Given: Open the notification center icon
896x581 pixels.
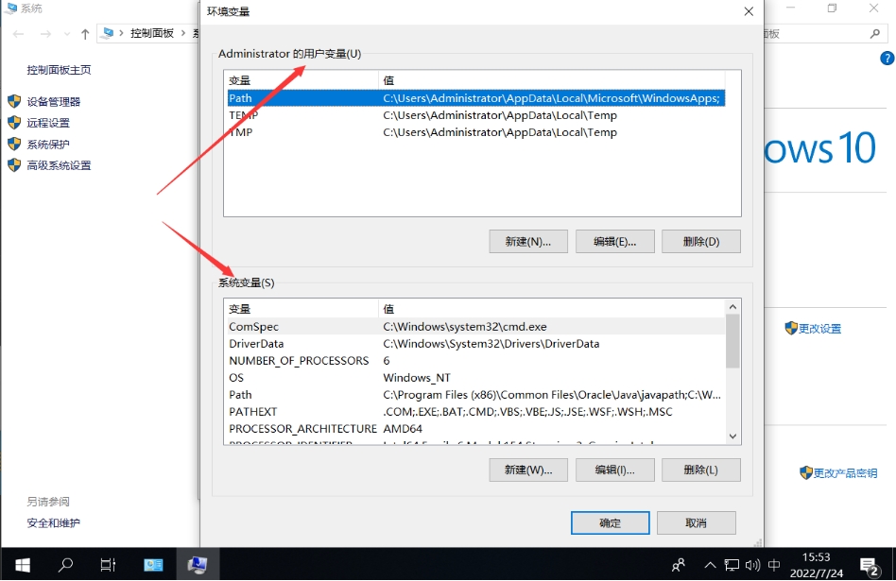Looking at the screenshot, I should point(867,565).
